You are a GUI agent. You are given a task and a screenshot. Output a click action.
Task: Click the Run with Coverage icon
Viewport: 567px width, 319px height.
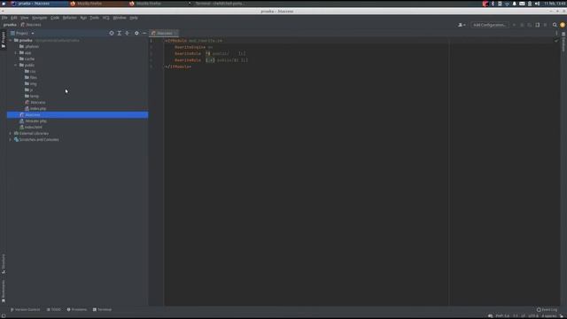(x=530, y=25)
